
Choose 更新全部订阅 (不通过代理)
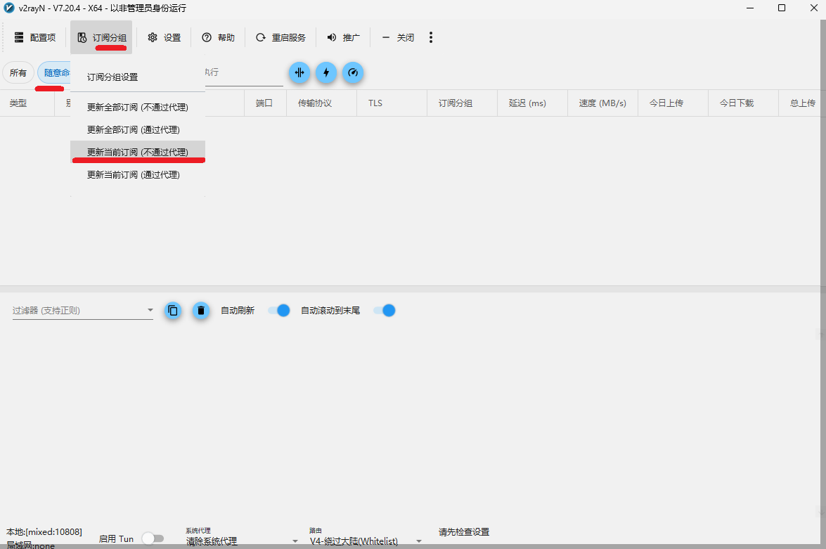pos(138,107)
